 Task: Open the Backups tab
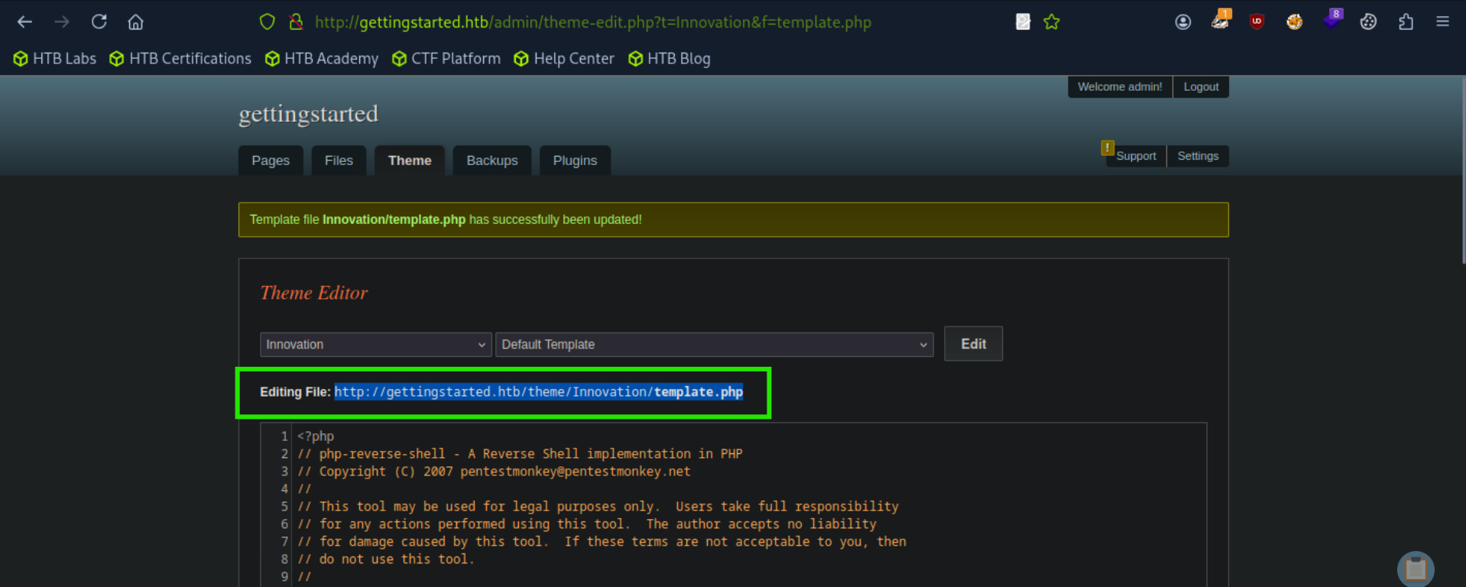point(492,161)
